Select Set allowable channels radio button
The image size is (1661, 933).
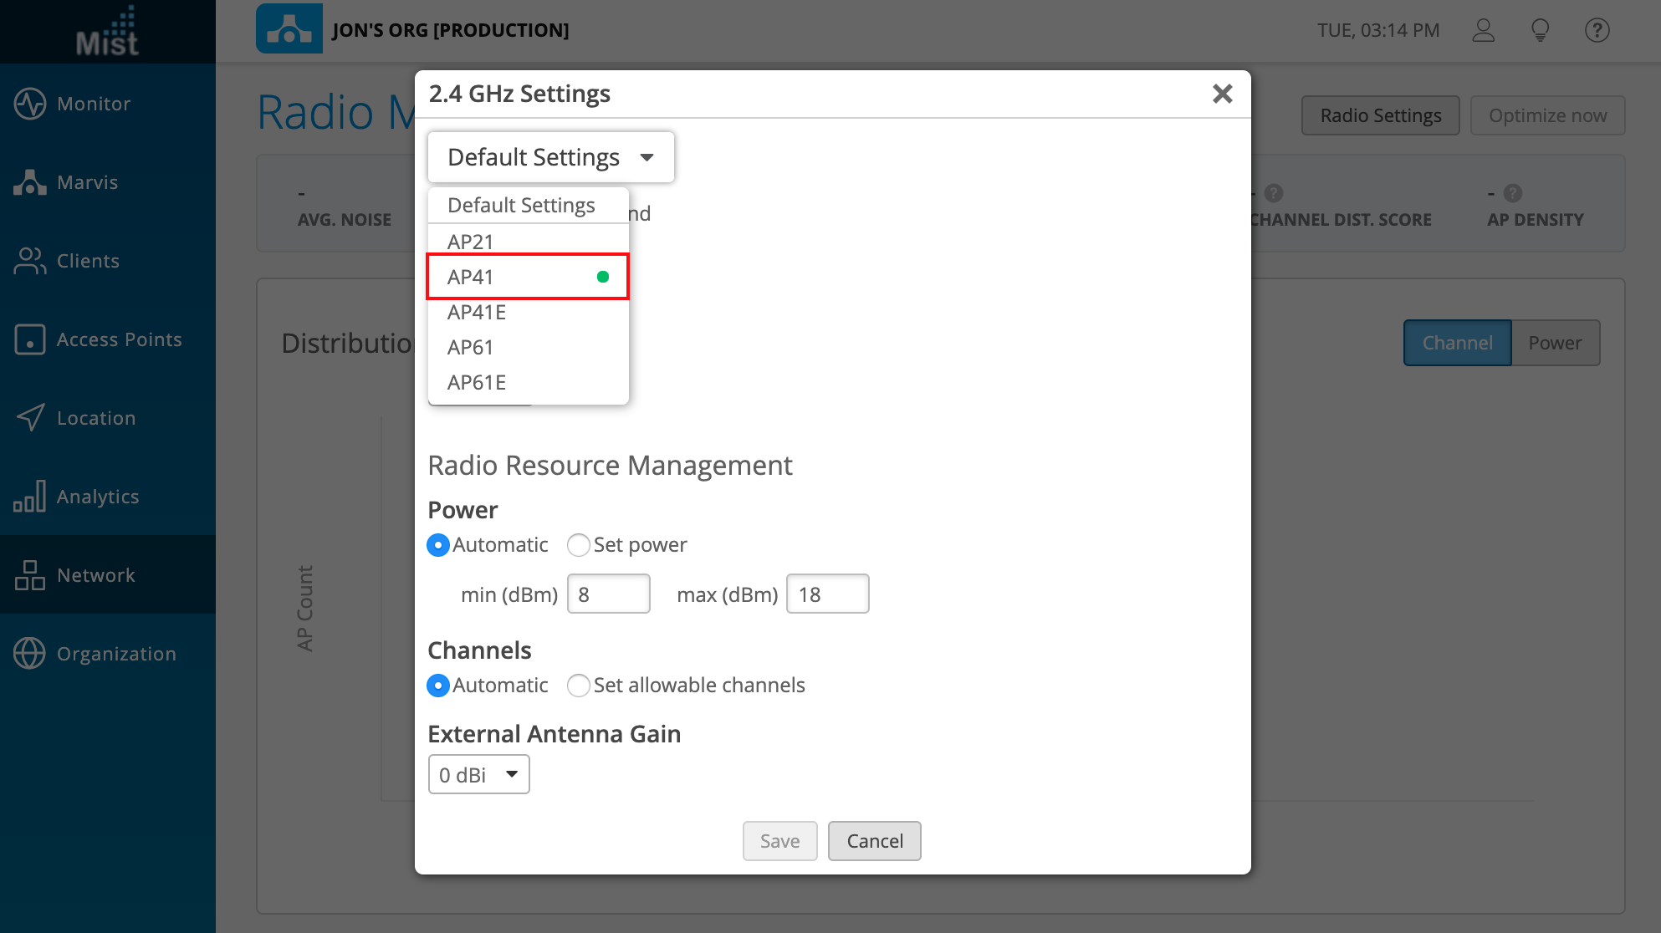(x=579, y=686)
